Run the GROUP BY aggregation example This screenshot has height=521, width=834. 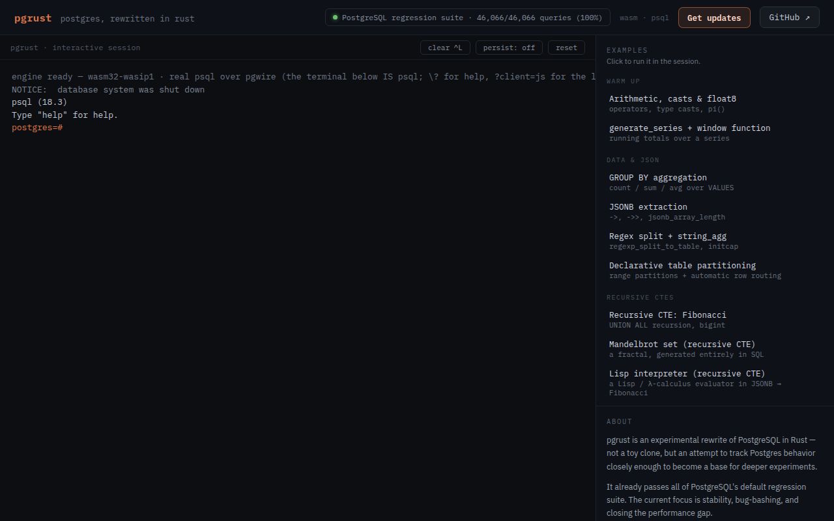pyautogui.click(x=713, y=182)
